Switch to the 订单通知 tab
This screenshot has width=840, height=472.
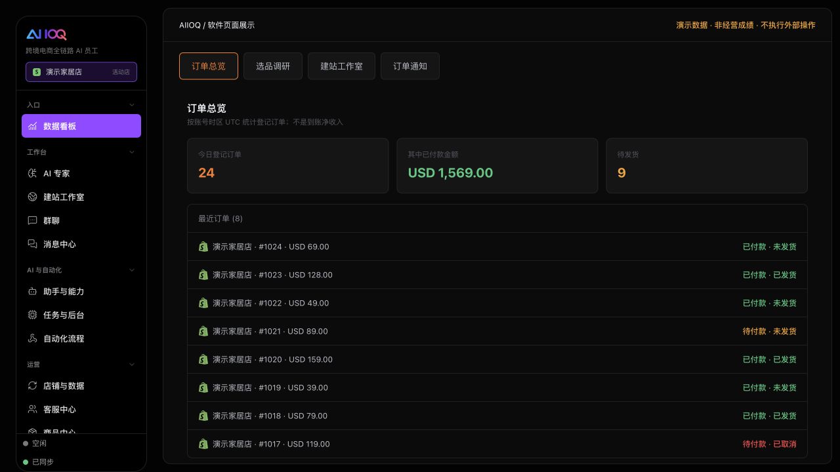410,66
